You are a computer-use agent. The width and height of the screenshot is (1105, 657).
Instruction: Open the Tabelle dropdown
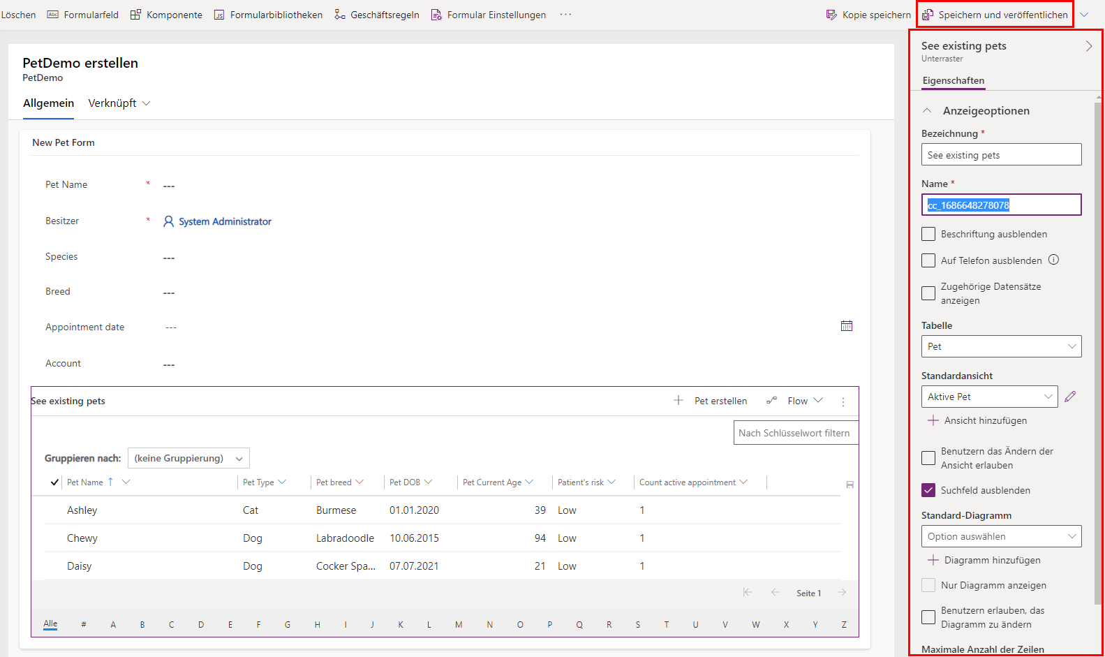[1001, 346]
